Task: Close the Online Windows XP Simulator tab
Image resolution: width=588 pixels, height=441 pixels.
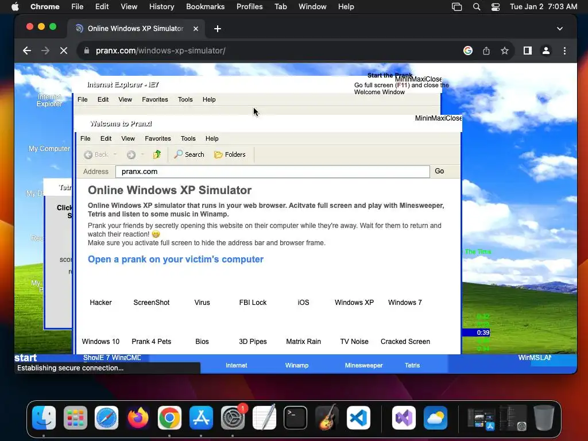Action: [x=196, y=29]
